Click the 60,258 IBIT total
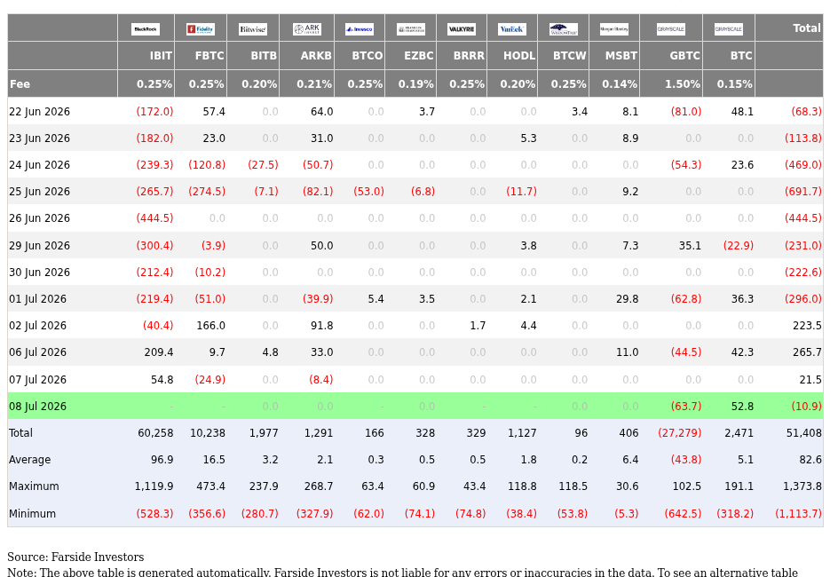This screenshot has height=577, width=838. (155, 433)
